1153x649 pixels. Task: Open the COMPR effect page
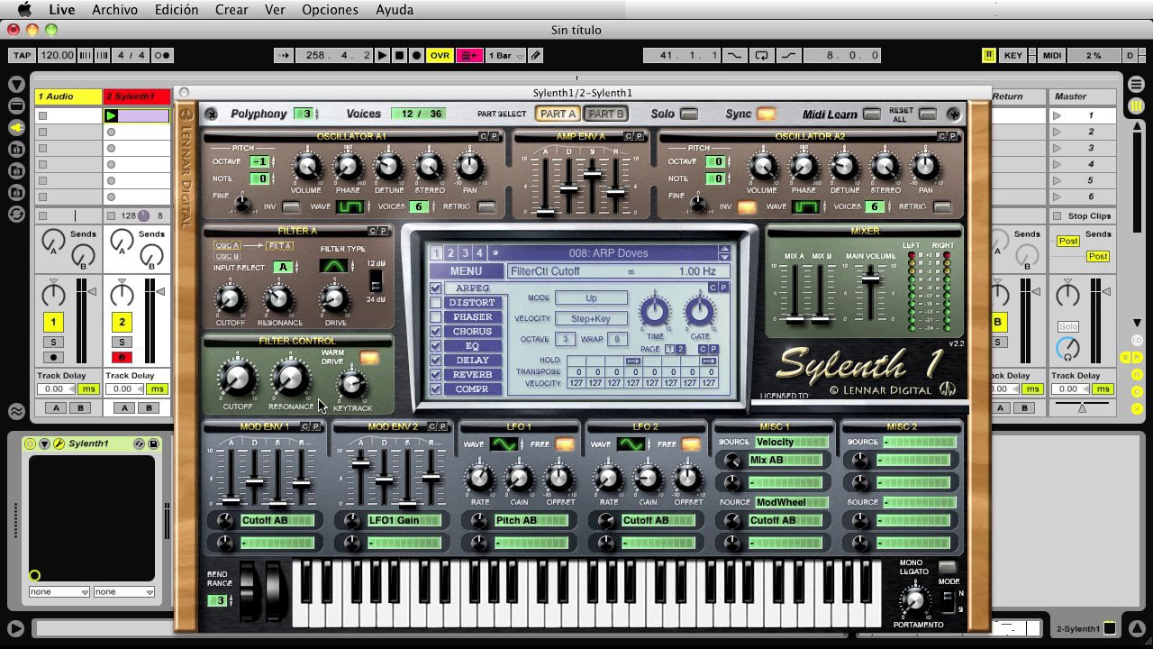(x=473, y=389)
